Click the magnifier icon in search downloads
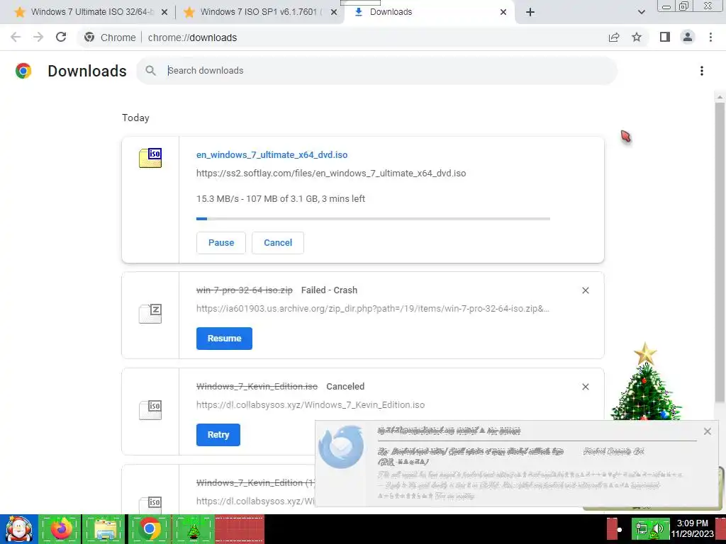Viewport: 726px width, 544px height. 150,70
